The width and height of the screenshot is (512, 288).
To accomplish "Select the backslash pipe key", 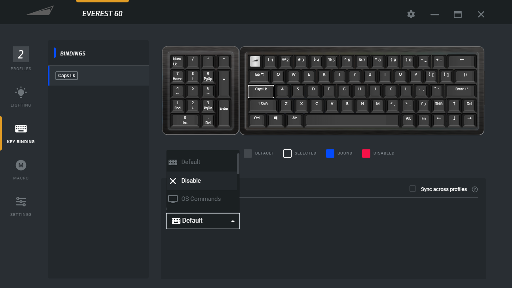I will point(465,76).
